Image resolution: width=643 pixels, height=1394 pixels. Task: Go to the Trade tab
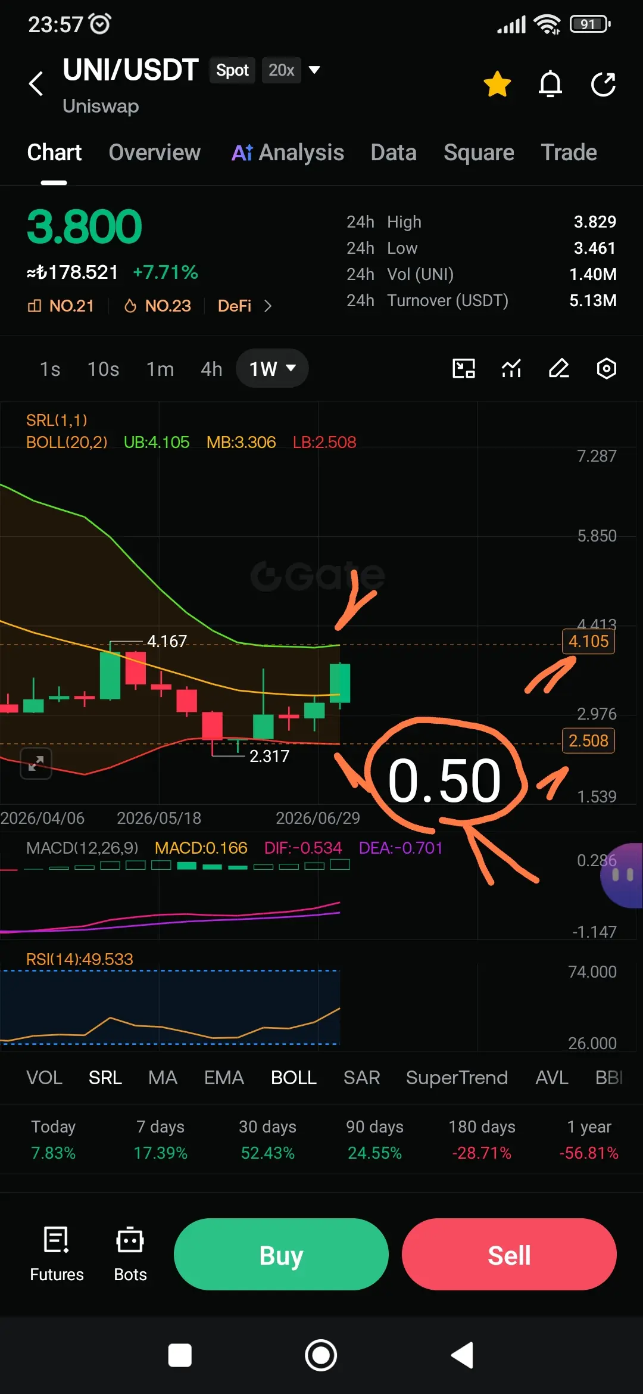[569, 153]
